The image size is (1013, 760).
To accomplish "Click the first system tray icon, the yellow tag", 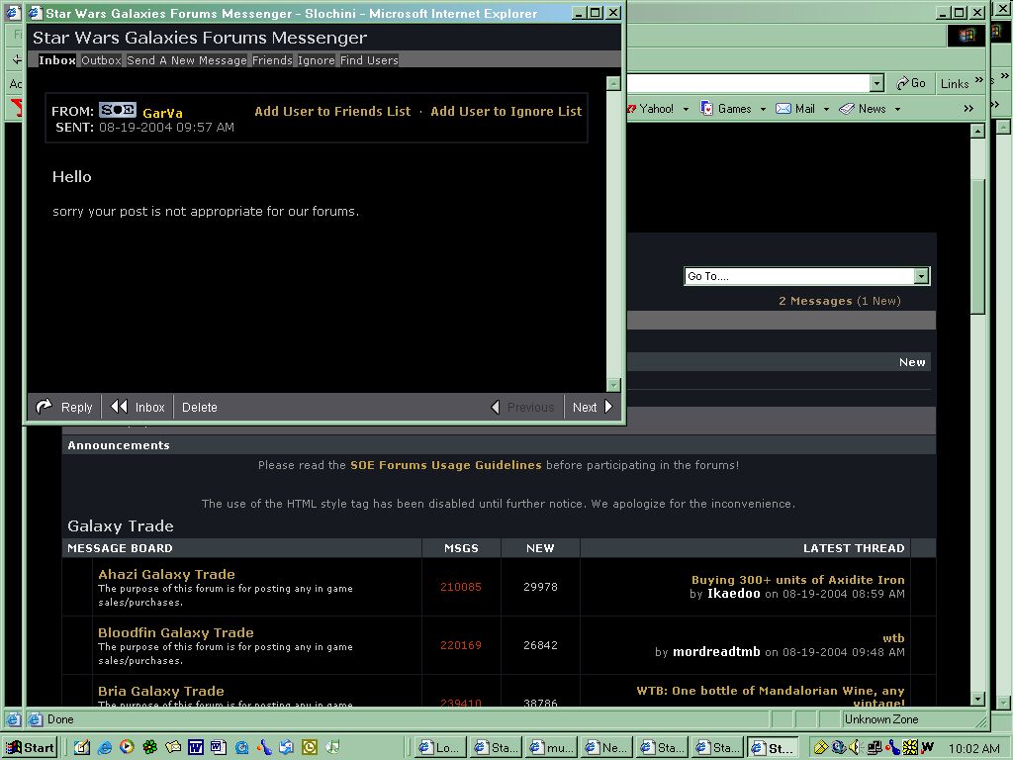I will (820, 748).
